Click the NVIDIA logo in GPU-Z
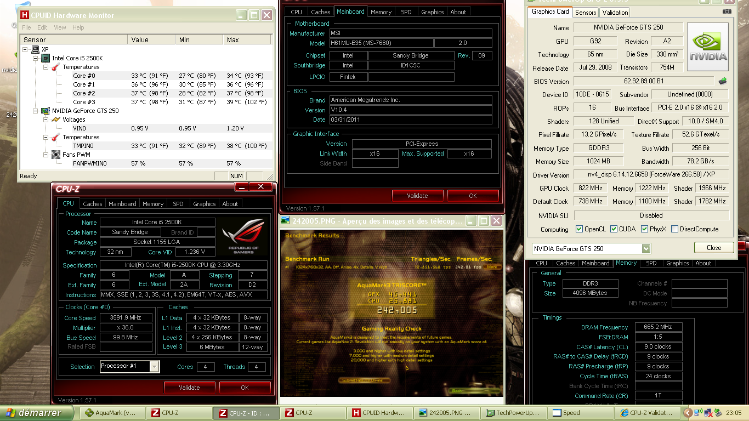Screen dimensions: 749x421 (x=708, y=47)
